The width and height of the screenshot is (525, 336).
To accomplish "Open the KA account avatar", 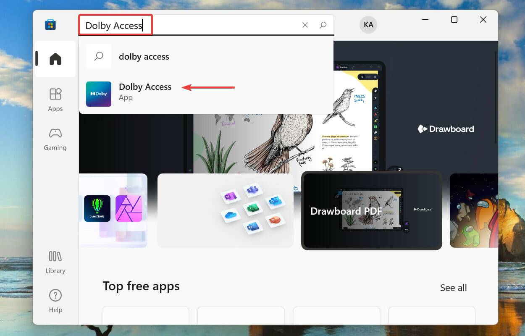I will click(368, 25).
